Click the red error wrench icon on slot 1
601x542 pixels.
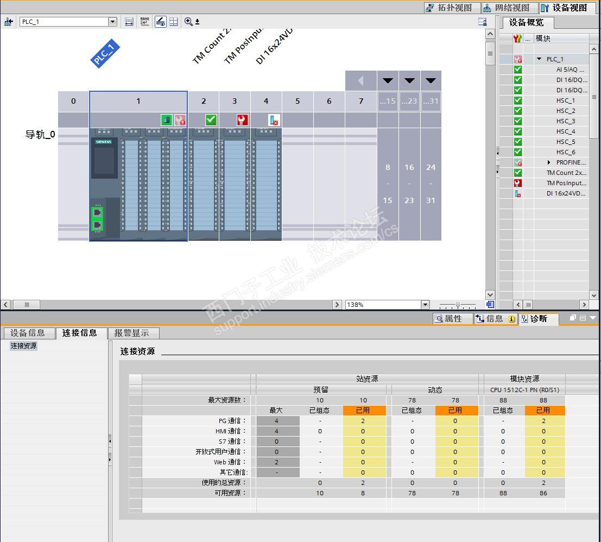click(x=180, y=120)
